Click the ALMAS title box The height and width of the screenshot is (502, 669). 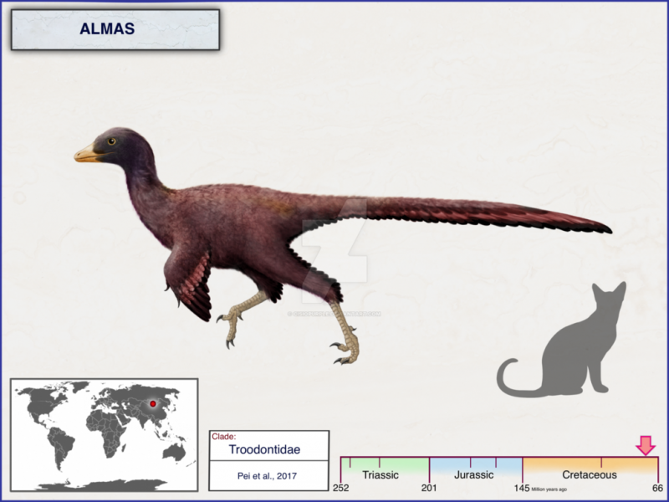tap(115, 29)
